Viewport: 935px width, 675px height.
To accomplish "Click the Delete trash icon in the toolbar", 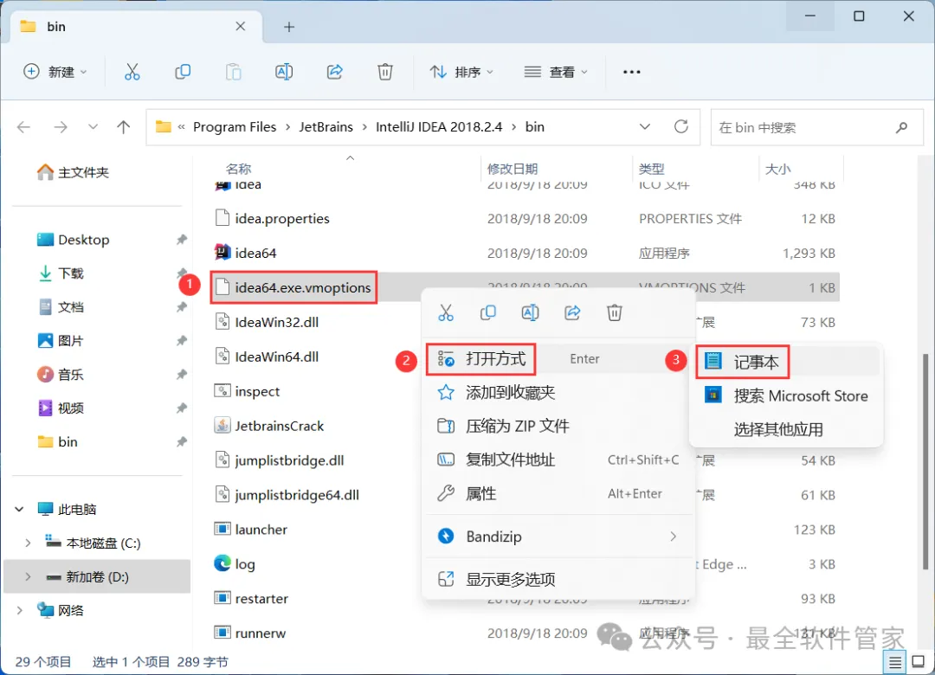I will (x=385, y=72).
